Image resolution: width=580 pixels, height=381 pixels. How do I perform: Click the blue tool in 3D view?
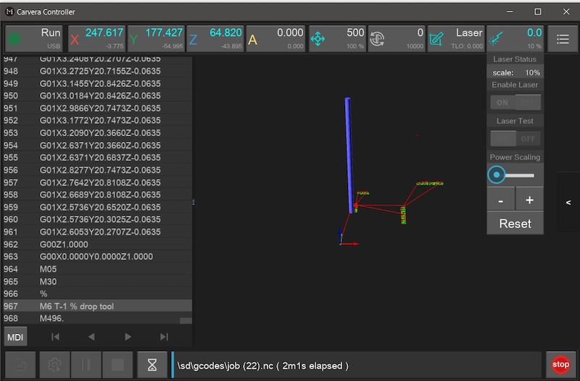pyautogui.click(x=349, y=155)
